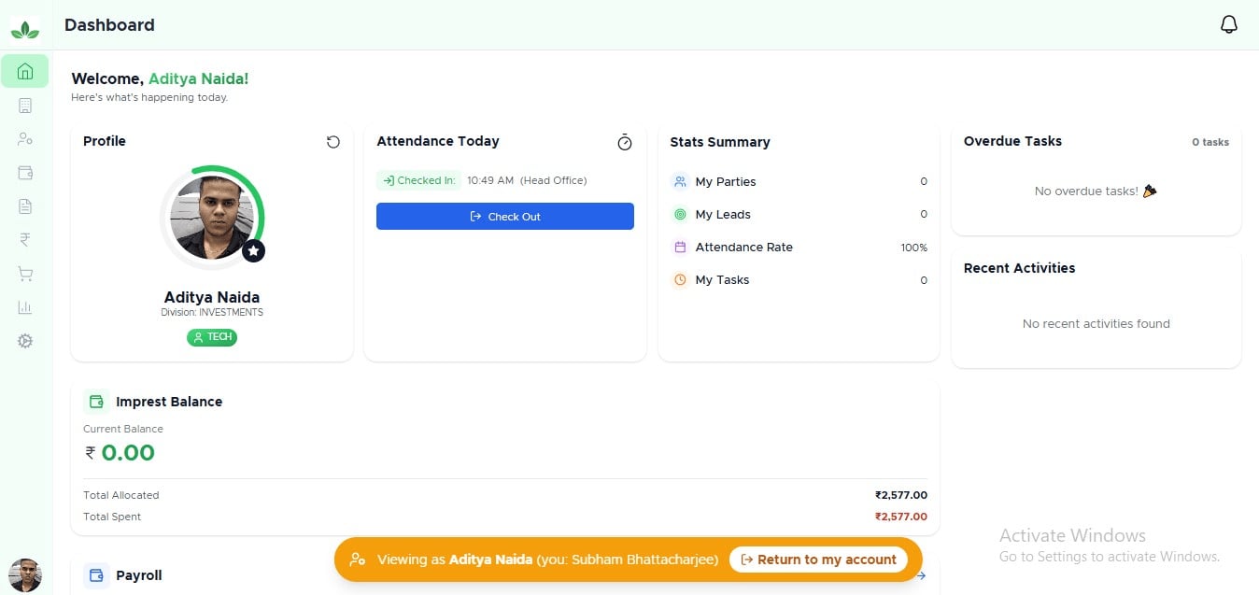Click the Total Allocated label
Viewport: 1259px width, 595px height.
point(121,495)
